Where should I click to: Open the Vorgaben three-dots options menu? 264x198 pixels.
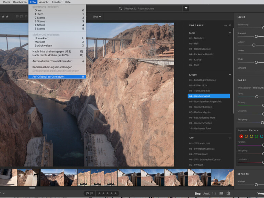pos(225,25)
